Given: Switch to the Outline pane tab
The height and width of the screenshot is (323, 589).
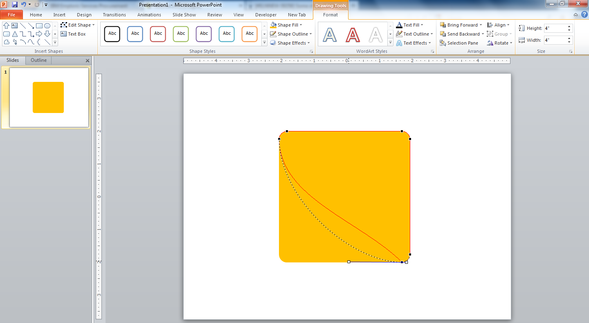Looking at the screenshot, I should (39, 60).
